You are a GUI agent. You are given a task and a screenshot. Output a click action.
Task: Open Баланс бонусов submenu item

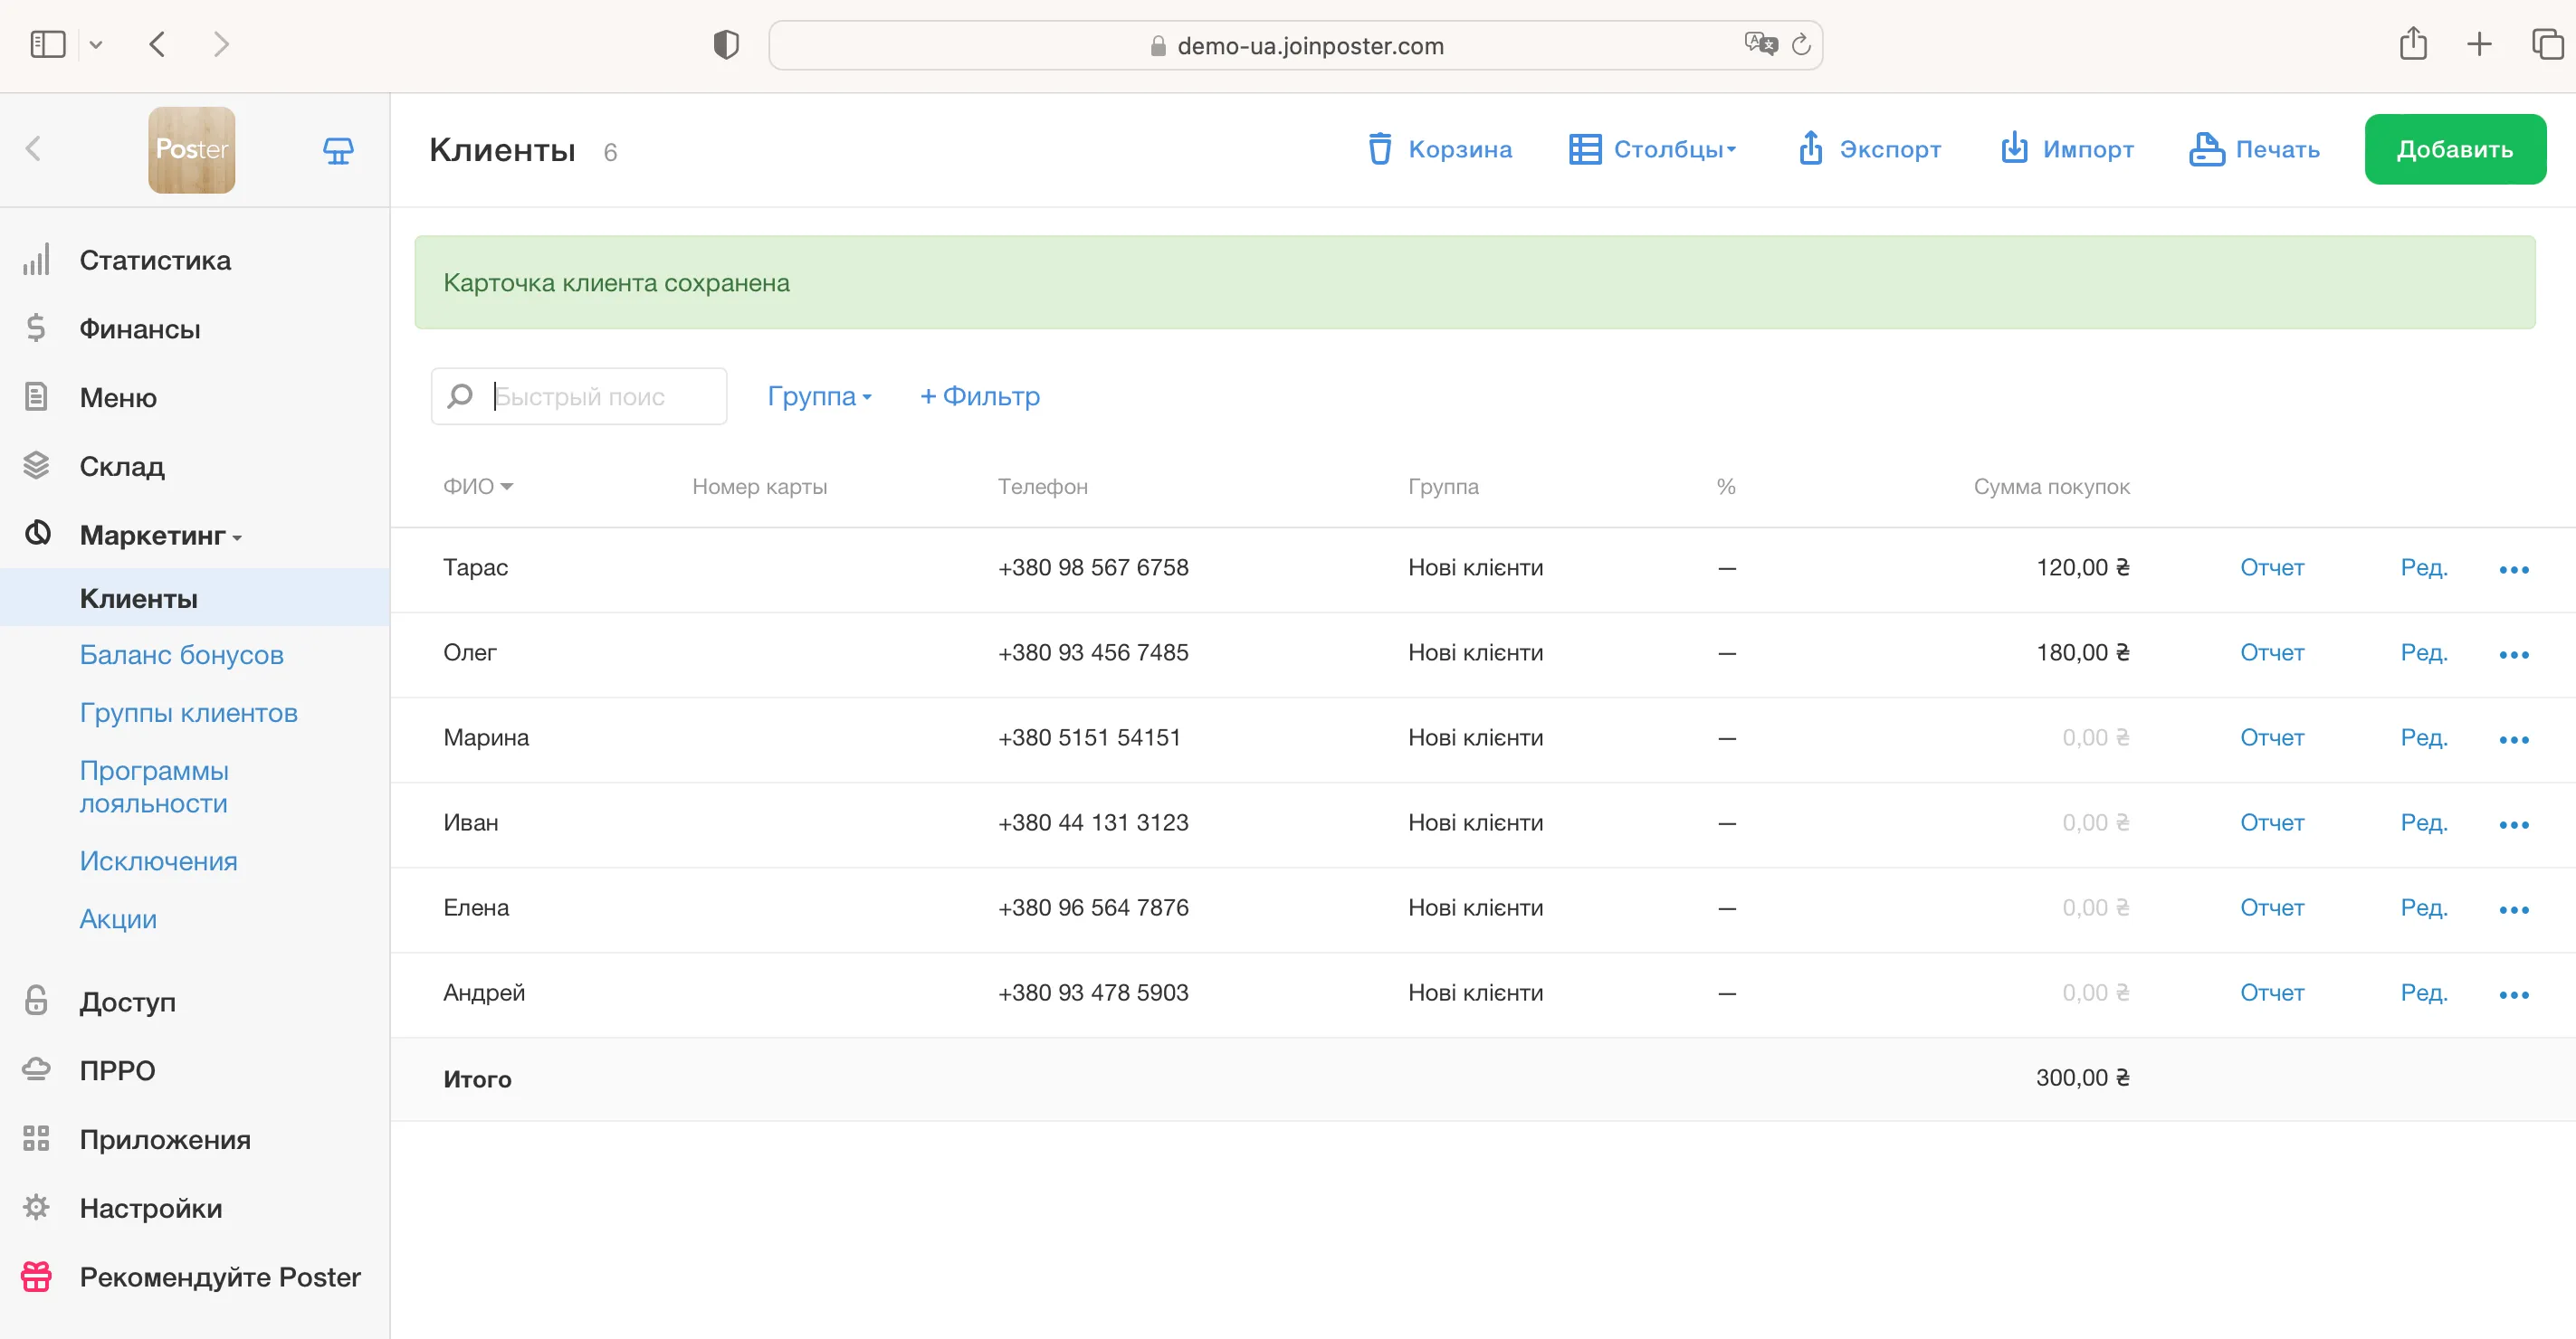tap(181, 654)
